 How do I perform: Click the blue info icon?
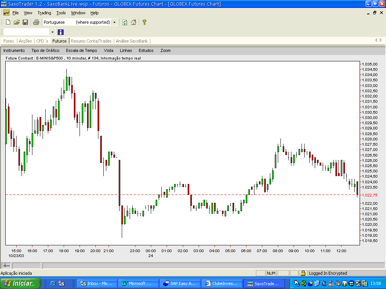point(61,32)
